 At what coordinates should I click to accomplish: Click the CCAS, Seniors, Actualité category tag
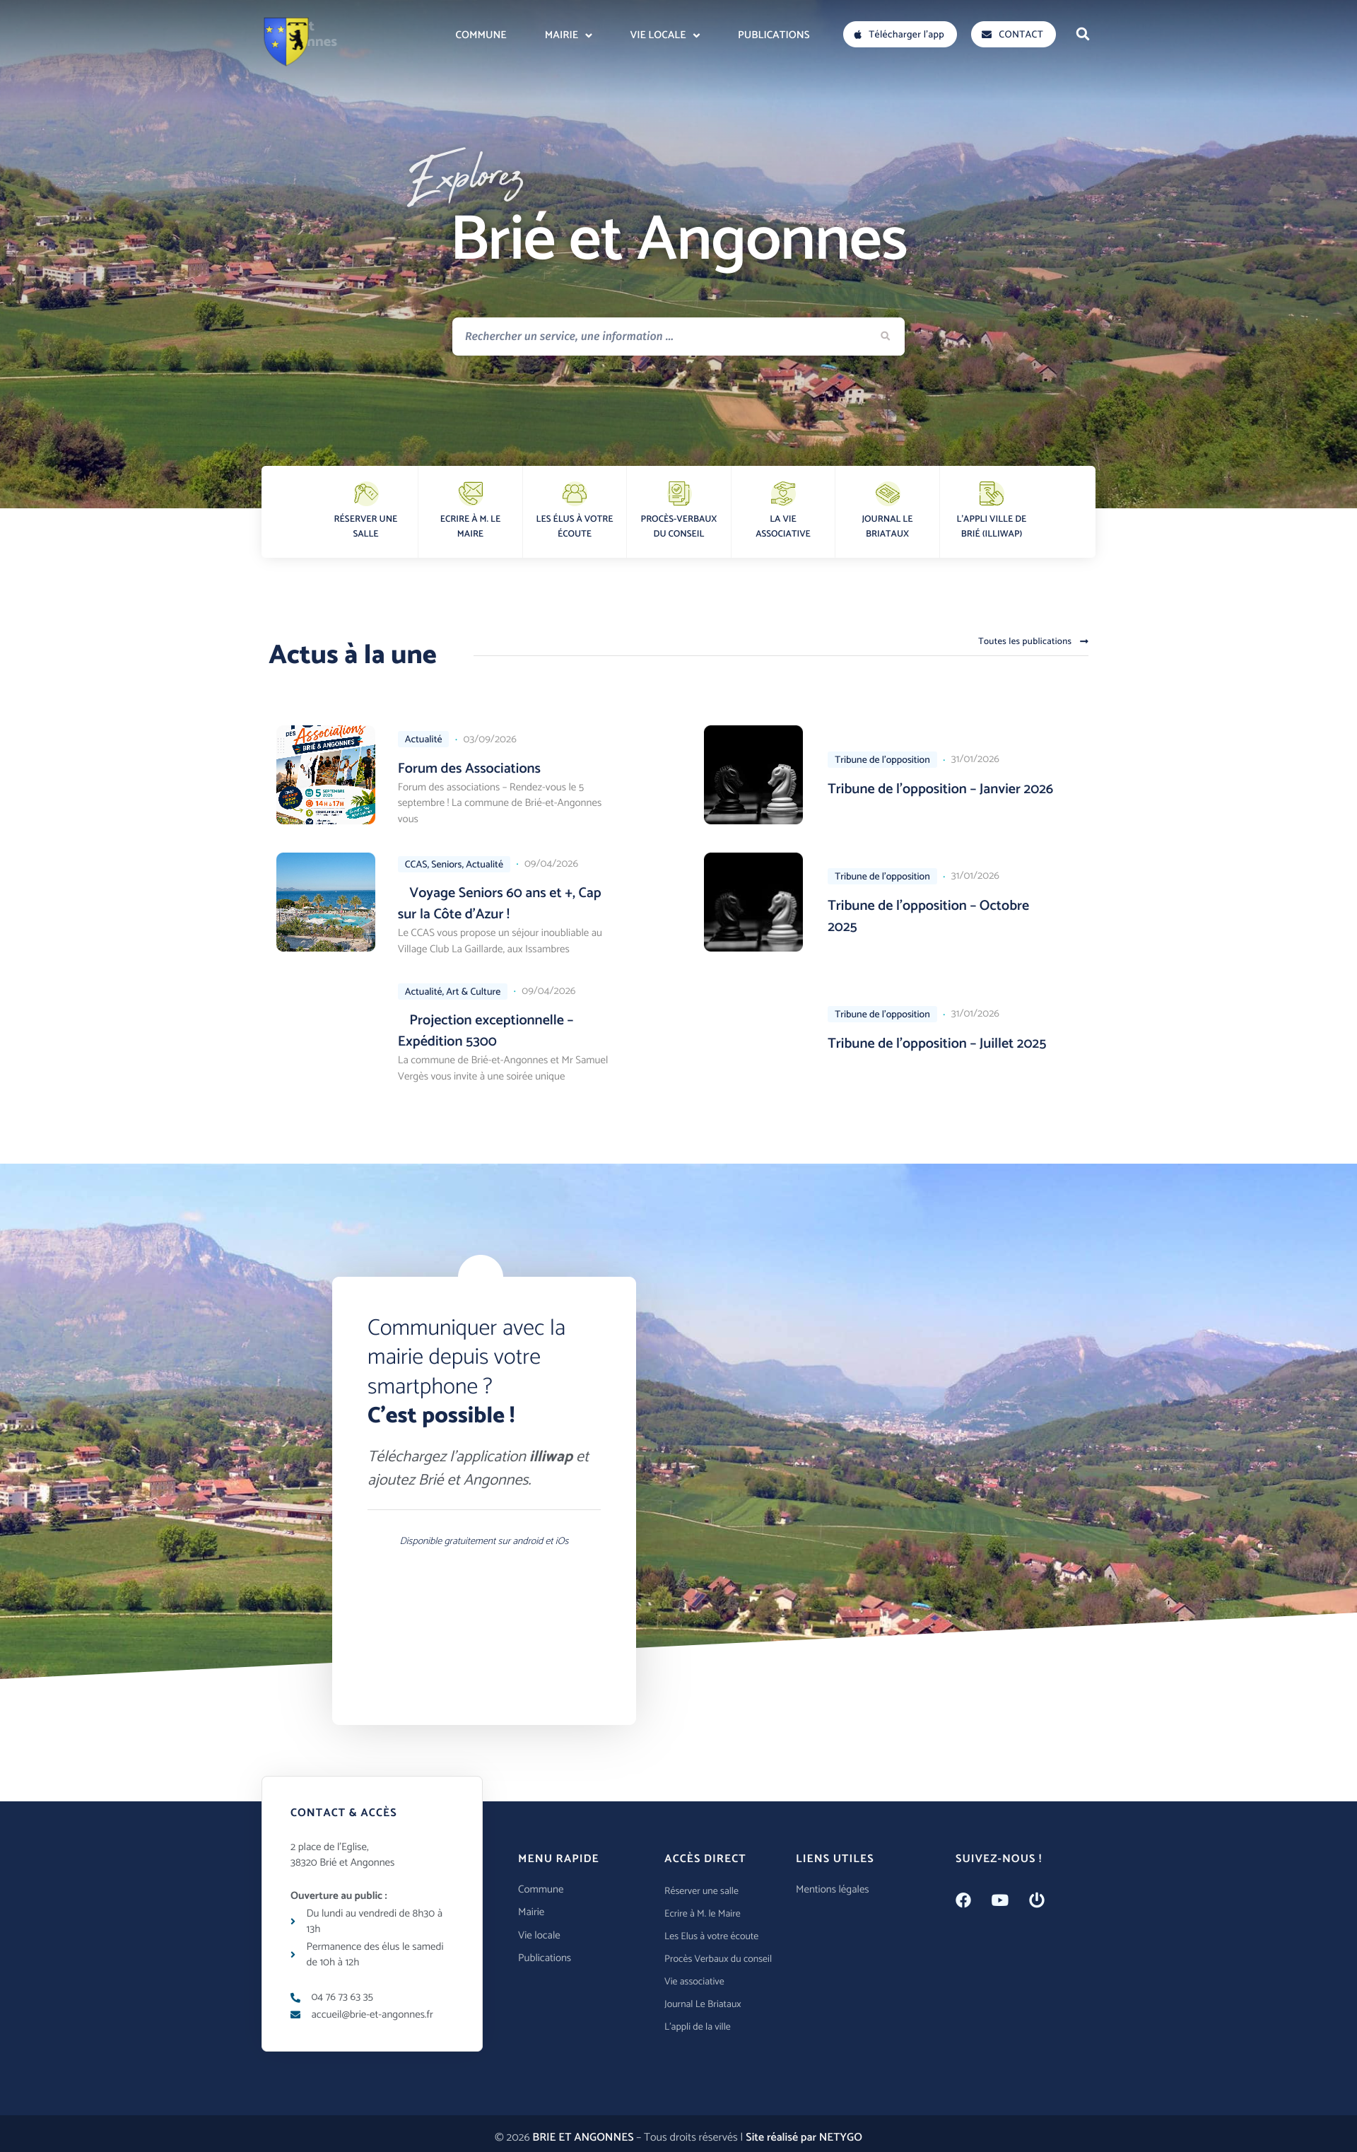pos(454,864)
